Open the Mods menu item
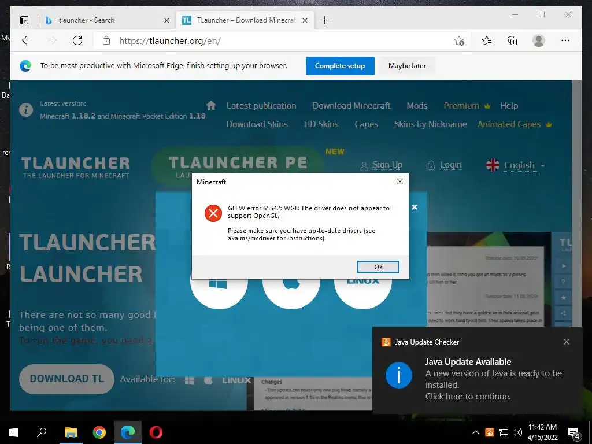Viewport: 592px width, 444px height. coord(417,106)
